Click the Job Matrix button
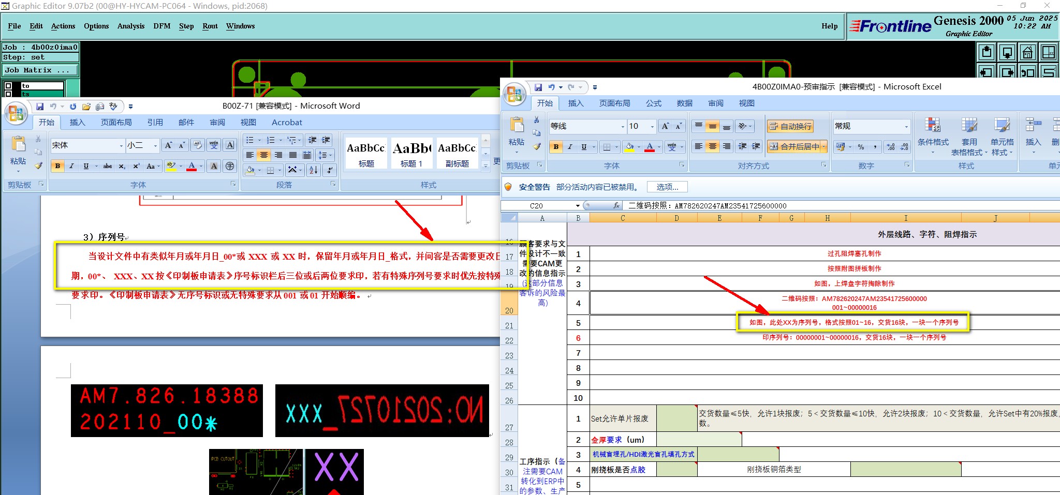Screen dimensions: 1060x495 [41, 70]
